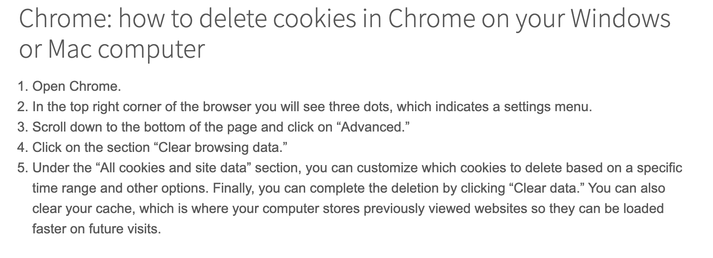Click the heading about deleting cookies in Chrome
The height and width of the screenshot is (258, 713).
[x=344, y=34]
